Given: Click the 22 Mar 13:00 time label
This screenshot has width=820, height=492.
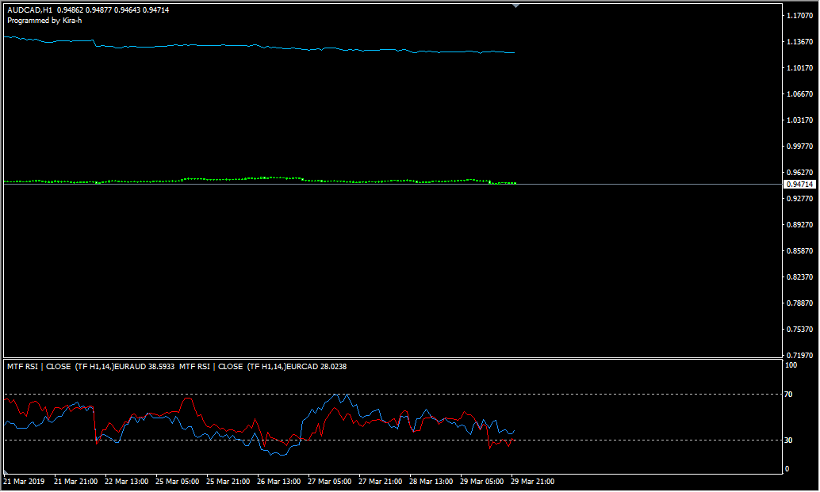Looking at the screenshot, I should pos(127,482).
